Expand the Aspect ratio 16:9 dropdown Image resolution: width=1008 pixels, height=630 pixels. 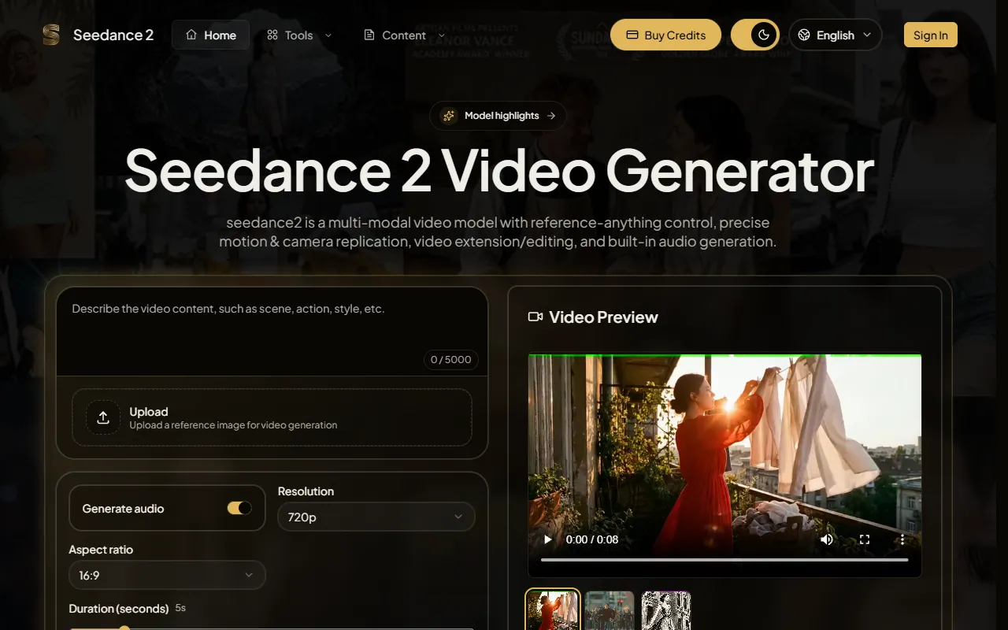(x=167, y=575)
